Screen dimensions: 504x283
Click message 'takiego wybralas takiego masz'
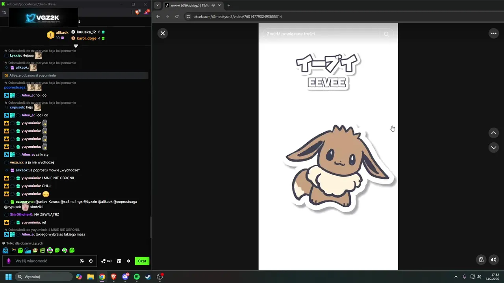point(60,235)
